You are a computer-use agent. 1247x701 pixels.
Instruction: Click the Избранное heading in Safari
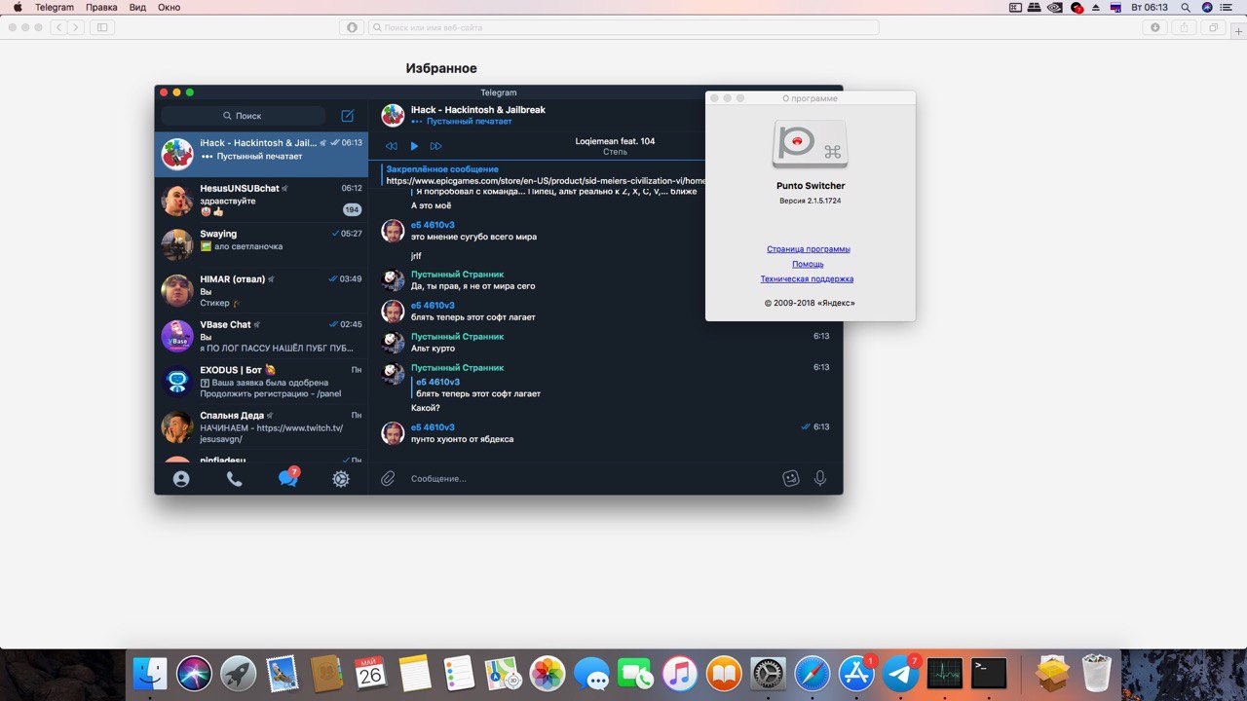point(441,68)
